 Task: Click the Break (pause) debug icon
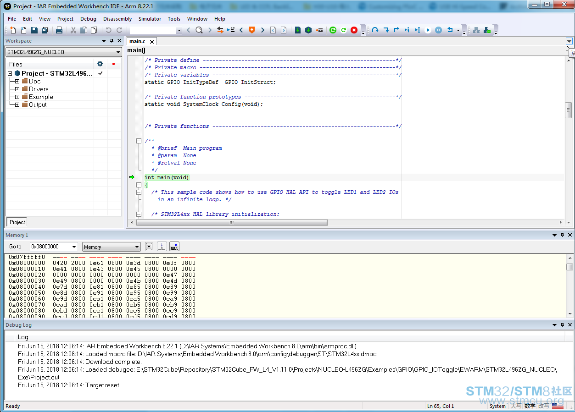tap(439, 30)
